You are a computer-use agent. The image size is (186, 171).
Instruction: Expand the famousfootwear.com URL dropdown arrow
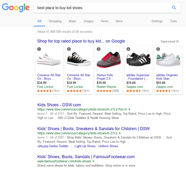click(94, 161)
